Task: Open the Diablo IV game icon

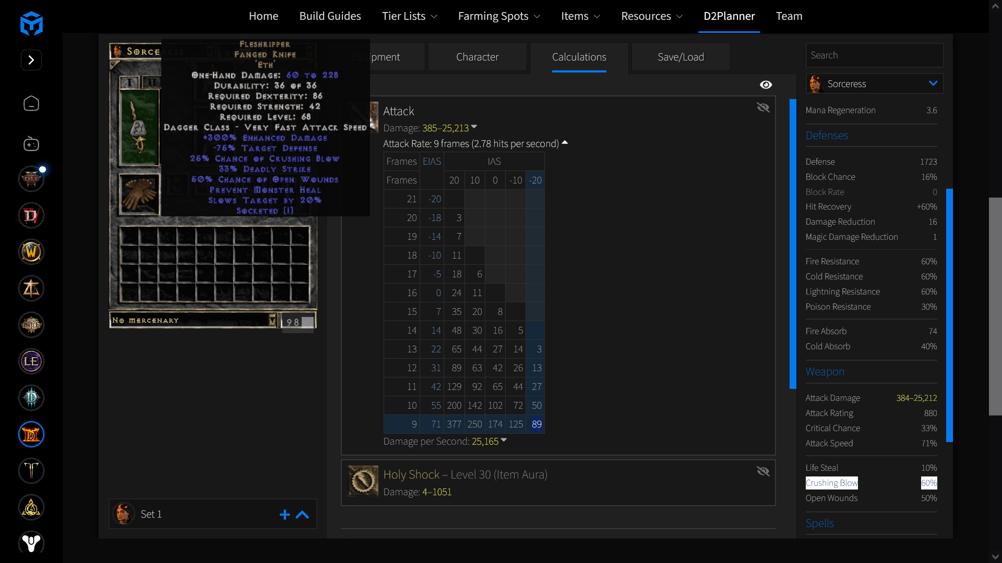Action: point(31,215)
